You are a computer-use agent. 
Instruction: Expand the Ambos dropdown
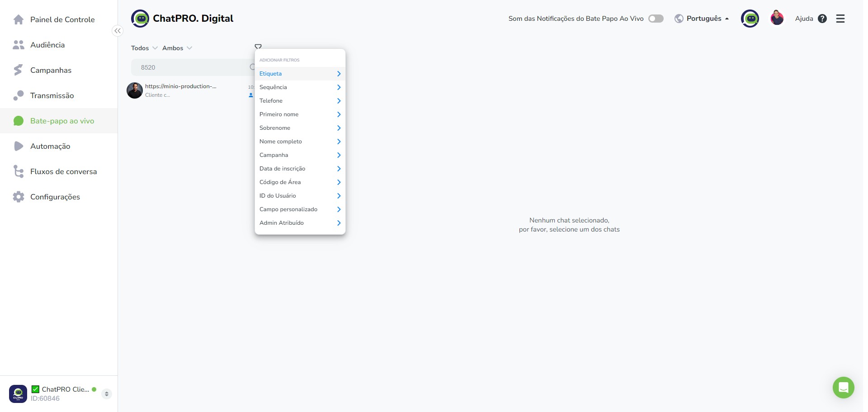[177, 48]
